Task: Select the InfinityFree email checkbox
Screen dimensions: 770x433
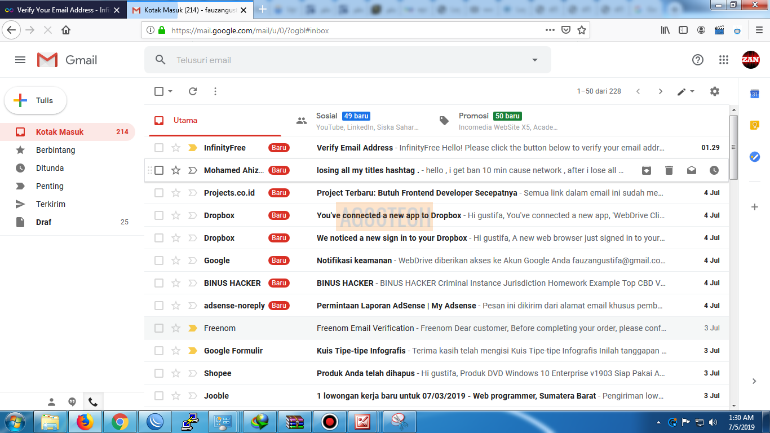Action: point(159,148)
